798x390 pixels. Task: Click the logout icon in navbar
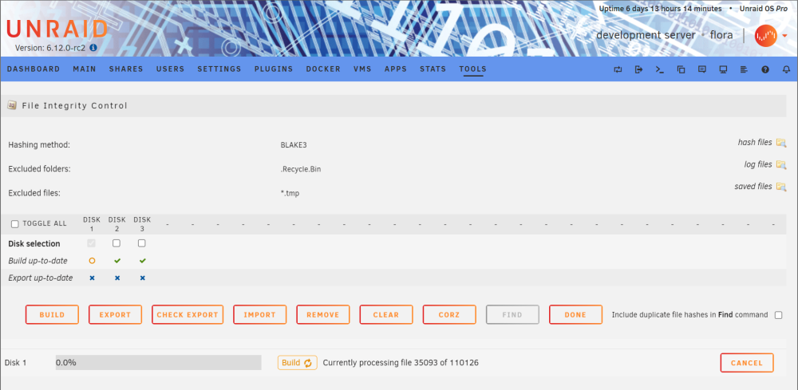[x=638, y=69]
